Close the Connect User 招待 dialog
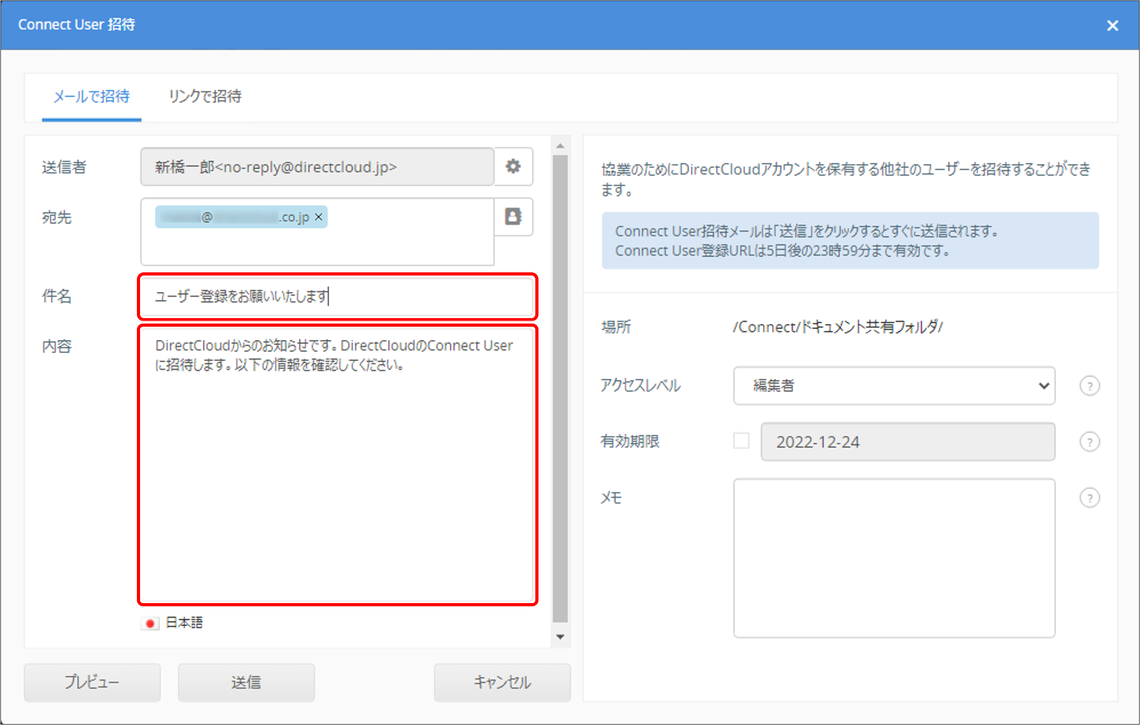The width and height of the screenshot is (1140, 725). tap(1112, 25)
